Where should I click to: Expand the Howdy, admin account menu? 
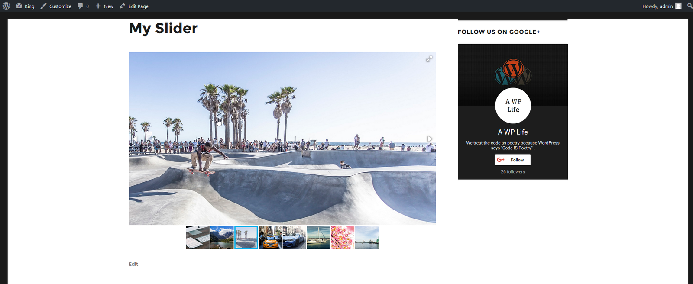tap(657, 6)
